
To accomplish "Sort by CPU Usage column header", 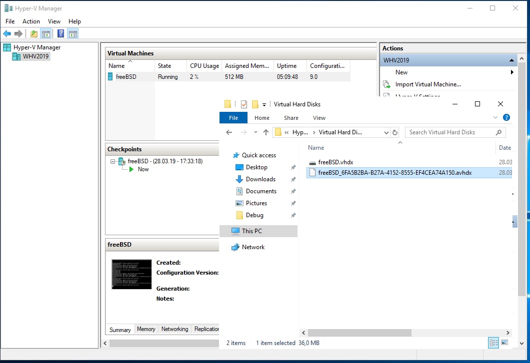I will [204, 66].
